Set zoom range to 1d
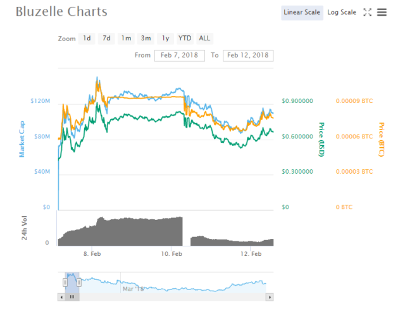The width and height of the screenshot is (405, 309). point(87,39)
